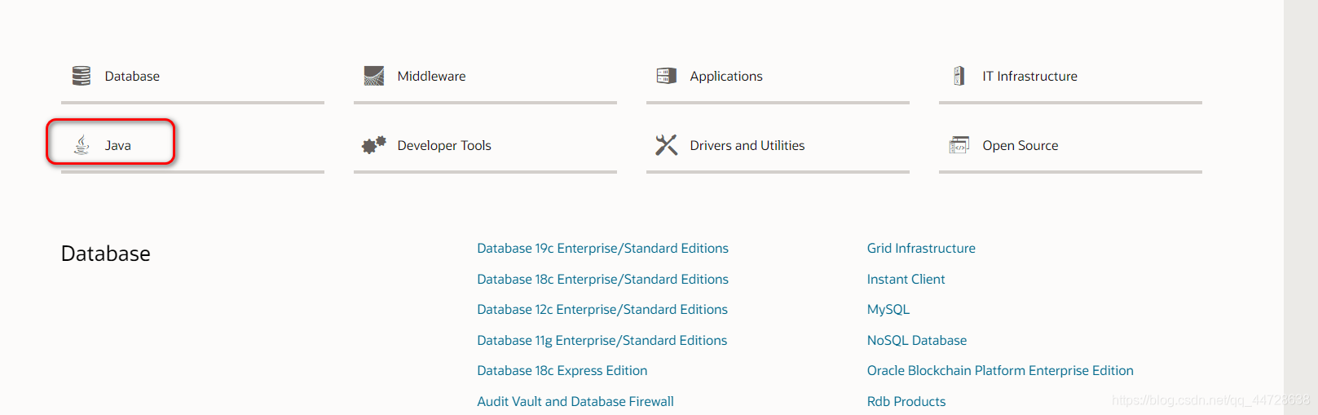Click the Applications category icon
This screenshot has height=415, width=1318.
[x=667, y=76]
